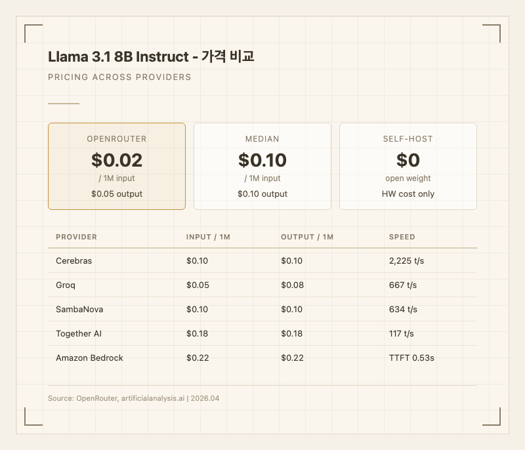The image size is (525, 450).
Task: Click the $0.05 output text in OpenRouter card
Action: pyautogui.click(x=117, y=194)
